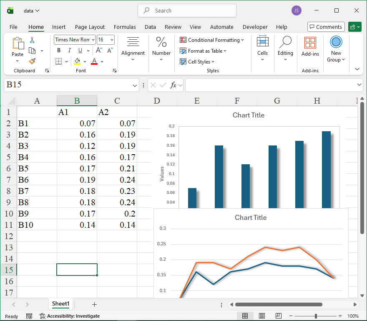The width and height of the screenshot is (367, 321).
Task: Click Accessibility: Investigate status icon
Action: tap(42, 316)
